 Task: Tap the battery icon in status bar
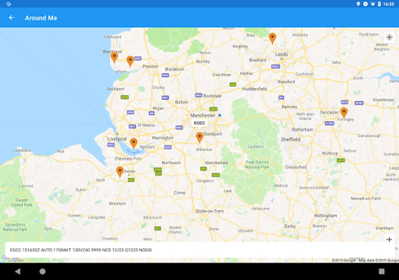coord(379,4)
